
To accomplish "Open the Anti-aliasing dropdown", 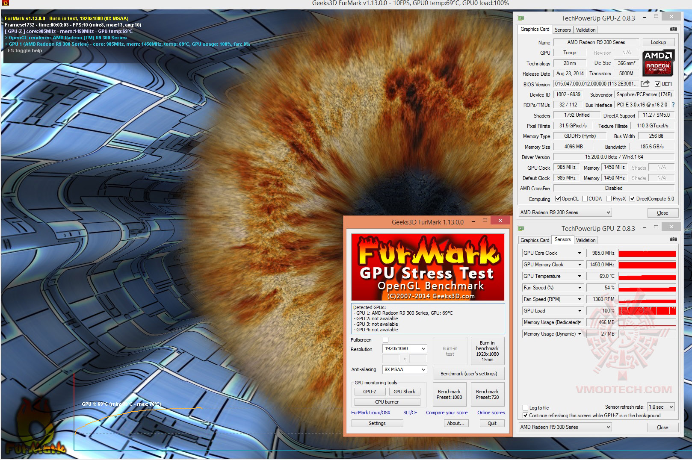I will 405,369.
